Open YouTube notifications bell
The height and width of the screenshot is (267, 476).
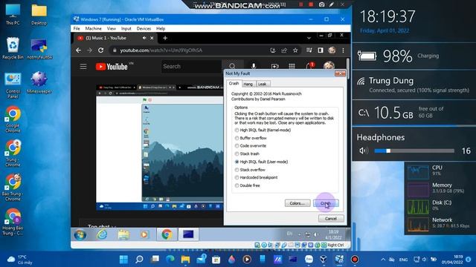(309, 66)
